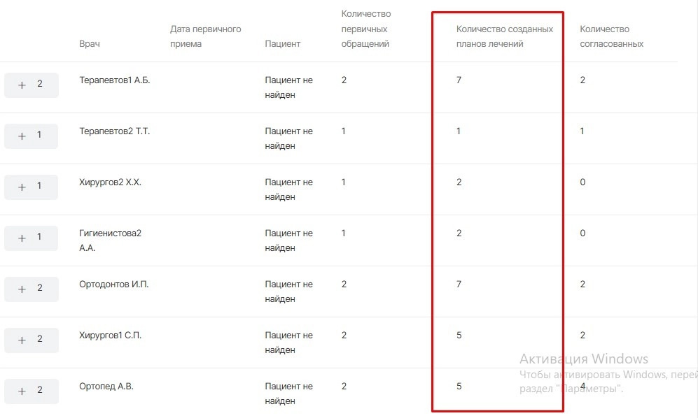The width and height of the screenshot is (698, 418).
Task: Click the doctor name Ортопед А.В.
Action: tap(106, 387)
